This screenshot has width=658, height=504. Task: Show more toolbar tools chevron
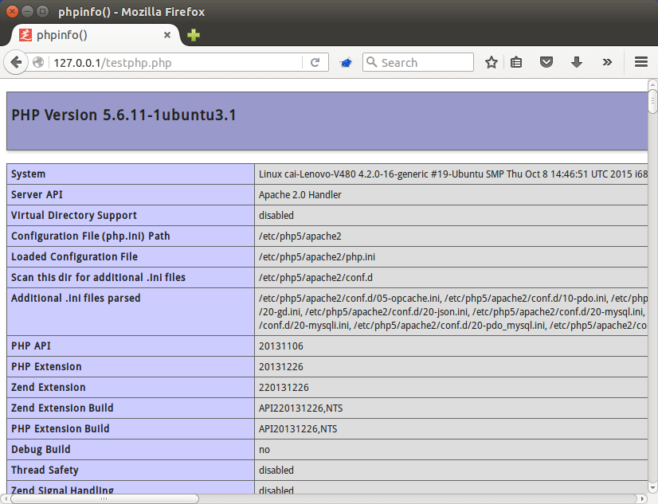(x=607, y=62)
